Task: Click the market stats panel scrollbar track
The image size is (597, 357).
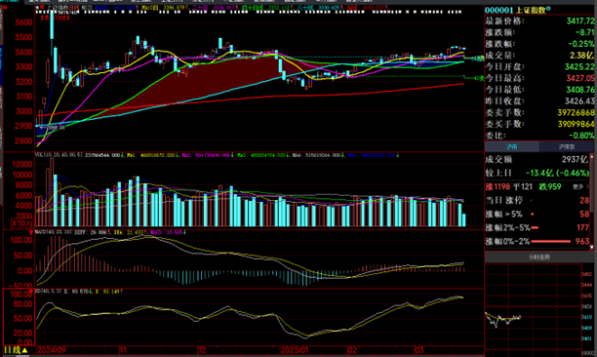Action: click(x=592, y=202)
